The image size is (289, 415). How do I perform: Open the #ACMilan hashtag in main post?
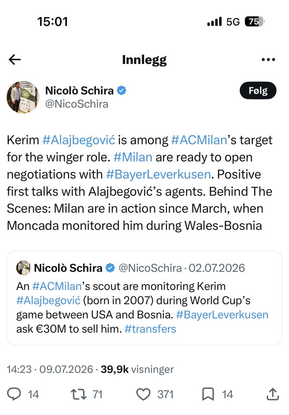[199, 140]
